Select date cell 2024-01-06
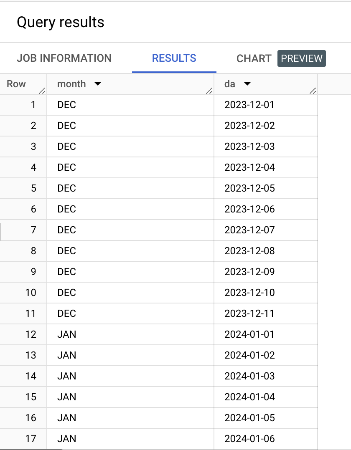 coord(249,439)
